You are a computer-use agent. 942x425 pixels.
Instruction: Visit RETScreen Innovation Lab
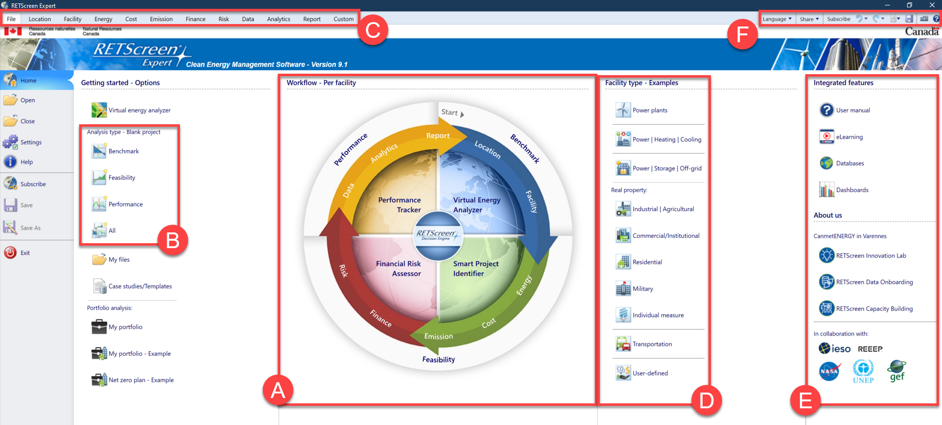coord(862,255)
